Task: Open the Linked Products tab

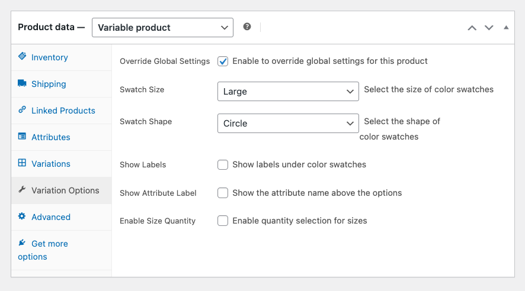Action: [61, 111]
